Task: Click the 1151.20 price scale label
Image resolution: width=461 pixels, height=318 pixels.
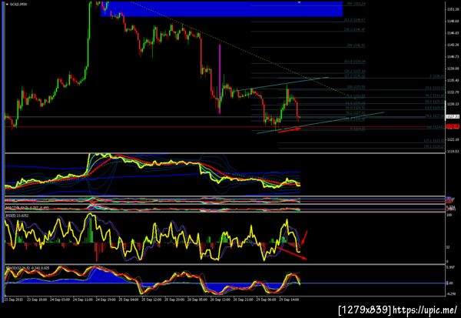Action: (x=453, y=9)
